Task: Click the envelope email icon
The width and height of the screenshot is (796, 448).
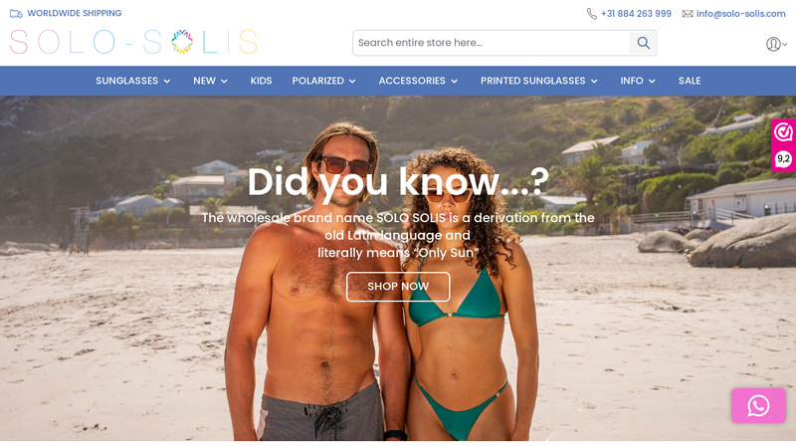Action: coord(688,14)
